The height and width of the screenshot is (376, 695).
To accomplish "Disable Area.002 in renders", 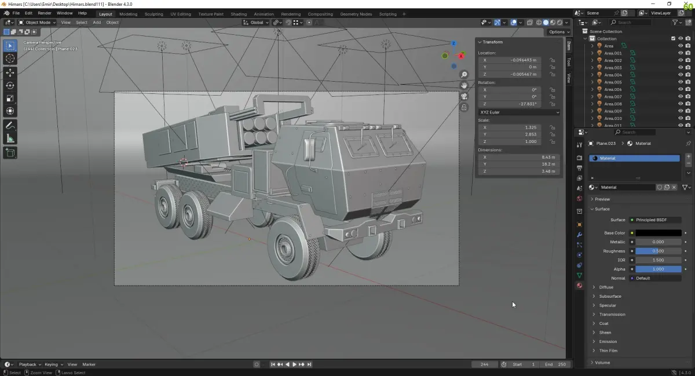I will click(x=687, y=60).
